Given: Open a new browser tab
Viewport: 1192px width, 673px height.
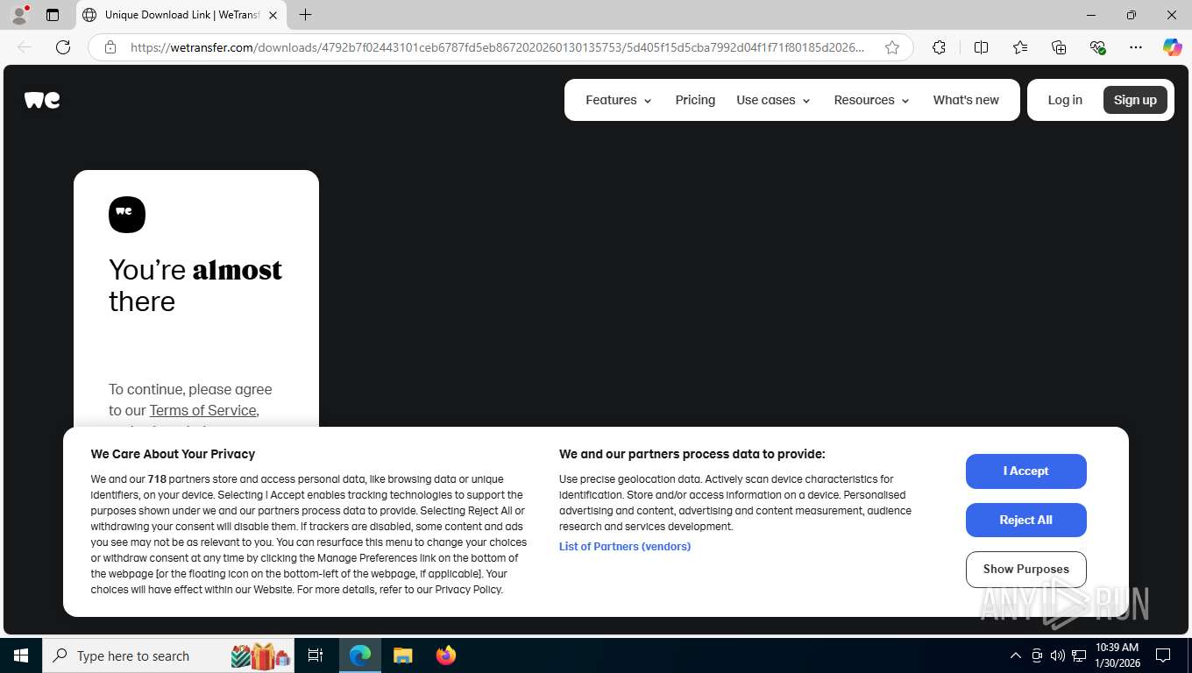Looking at the screenshot, I should [305, 15].
